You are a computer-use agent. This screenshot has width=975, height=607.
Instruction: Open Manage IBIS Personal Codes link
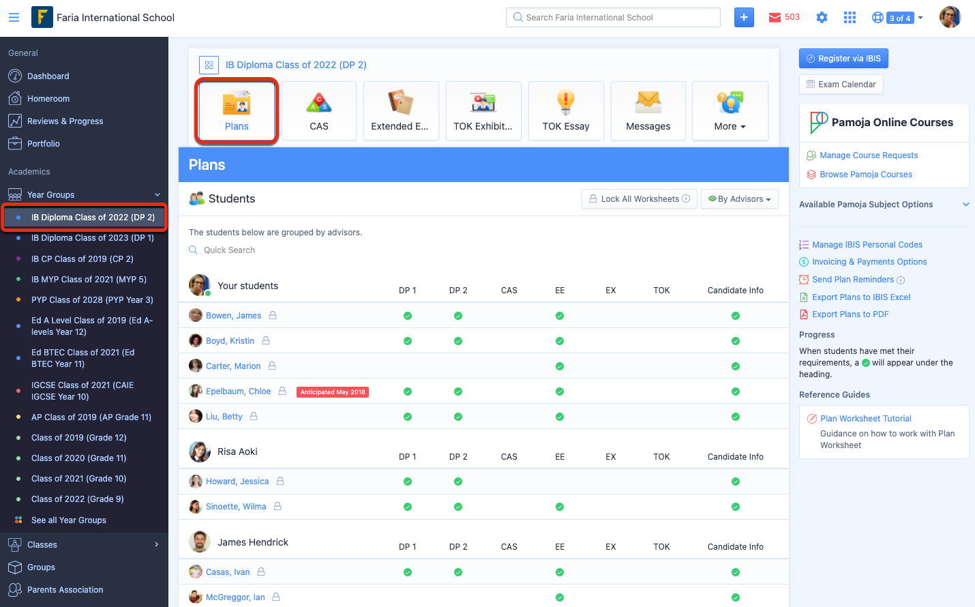(x=867, y=245)
